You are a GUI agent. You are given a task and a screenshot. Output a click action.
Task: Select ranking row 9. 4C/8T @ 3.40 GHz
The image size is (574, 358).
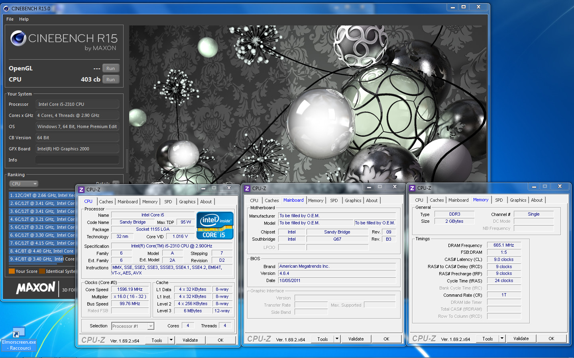[x=42, y=259]
